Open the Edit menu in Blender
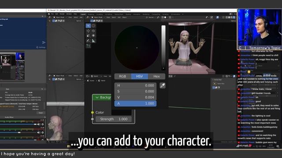Image resolution: width=282 pixels, height=158 pixels. (56, 14)
